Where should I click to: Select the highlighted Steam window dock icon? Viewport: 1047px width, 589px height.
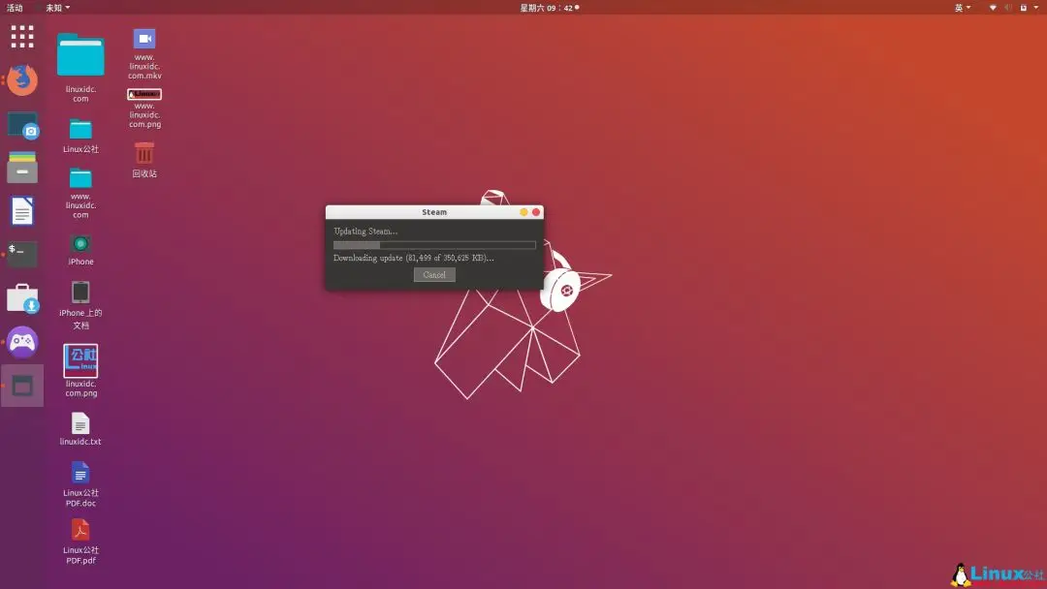tap(22, 386)
